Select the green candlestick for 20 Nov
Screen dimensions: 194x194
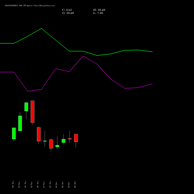14,133
